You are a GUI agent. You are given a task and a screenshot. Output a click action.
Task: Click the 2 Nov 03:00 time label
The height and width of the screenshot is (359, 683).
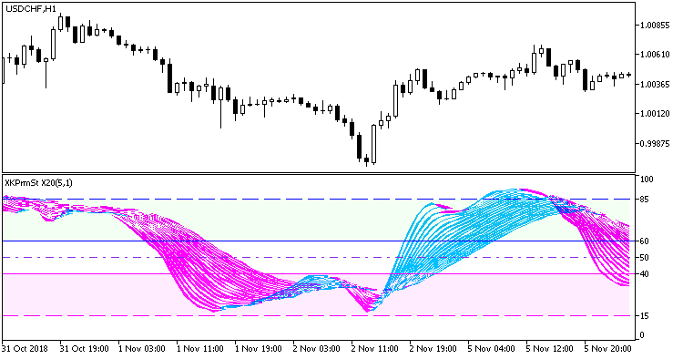pos(317,349)
